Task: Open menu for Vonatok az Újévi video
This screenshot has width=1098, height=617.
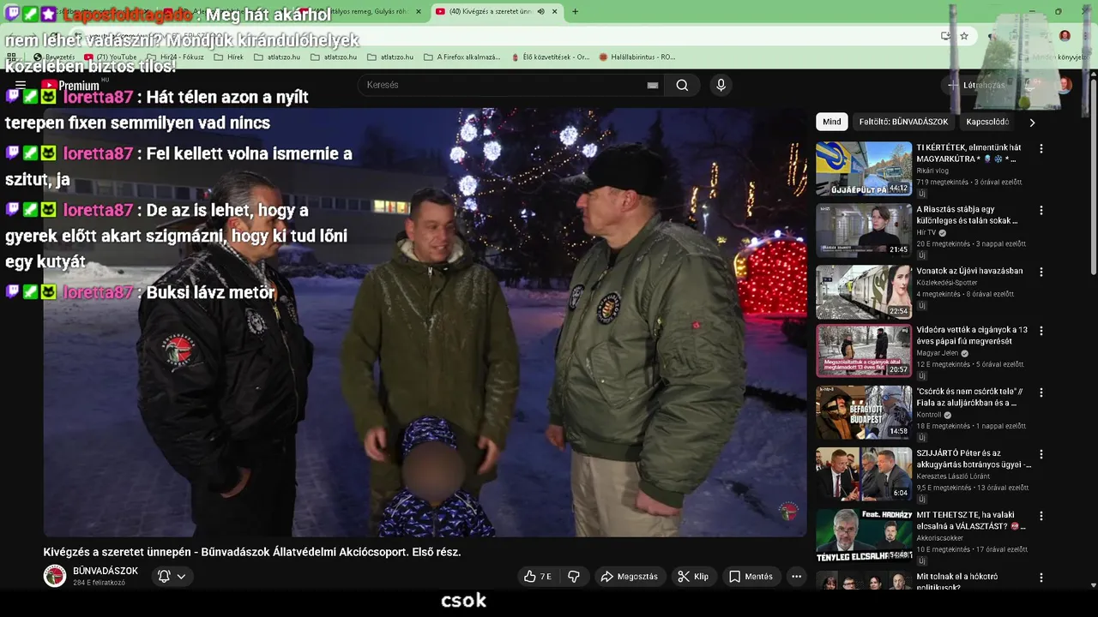Action: 1041,272
